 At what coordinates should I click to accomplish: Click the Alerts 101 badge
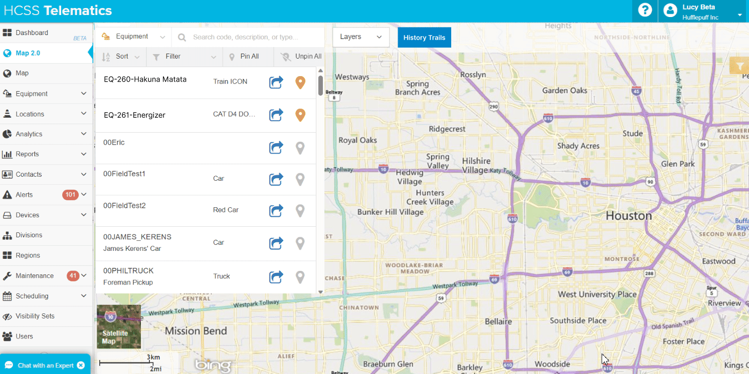(70, 195)
